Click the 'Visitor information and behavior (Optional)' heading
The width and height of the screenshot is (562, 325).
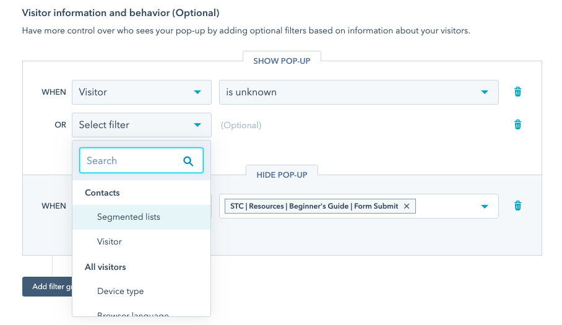click(x=121, y=13)
